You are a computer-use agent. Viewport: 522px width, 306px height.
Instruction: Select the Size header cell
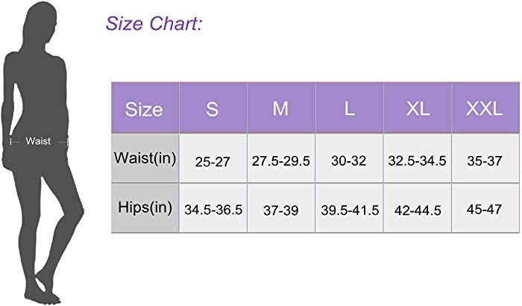145,108
